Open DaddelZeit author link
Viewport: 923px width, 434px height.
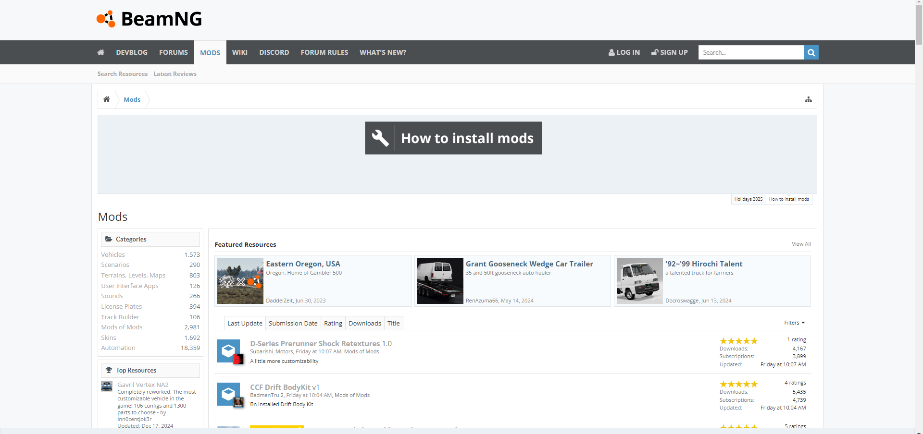tap(279, 301)
